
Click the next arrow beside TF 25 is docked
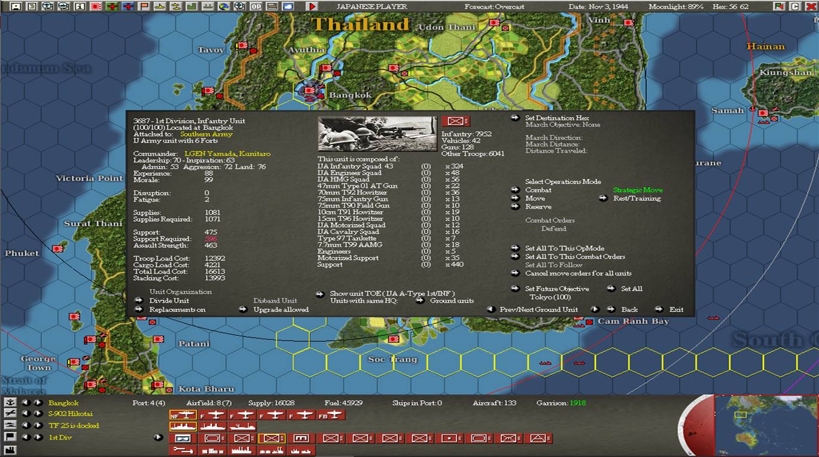[x=38, y=425]
